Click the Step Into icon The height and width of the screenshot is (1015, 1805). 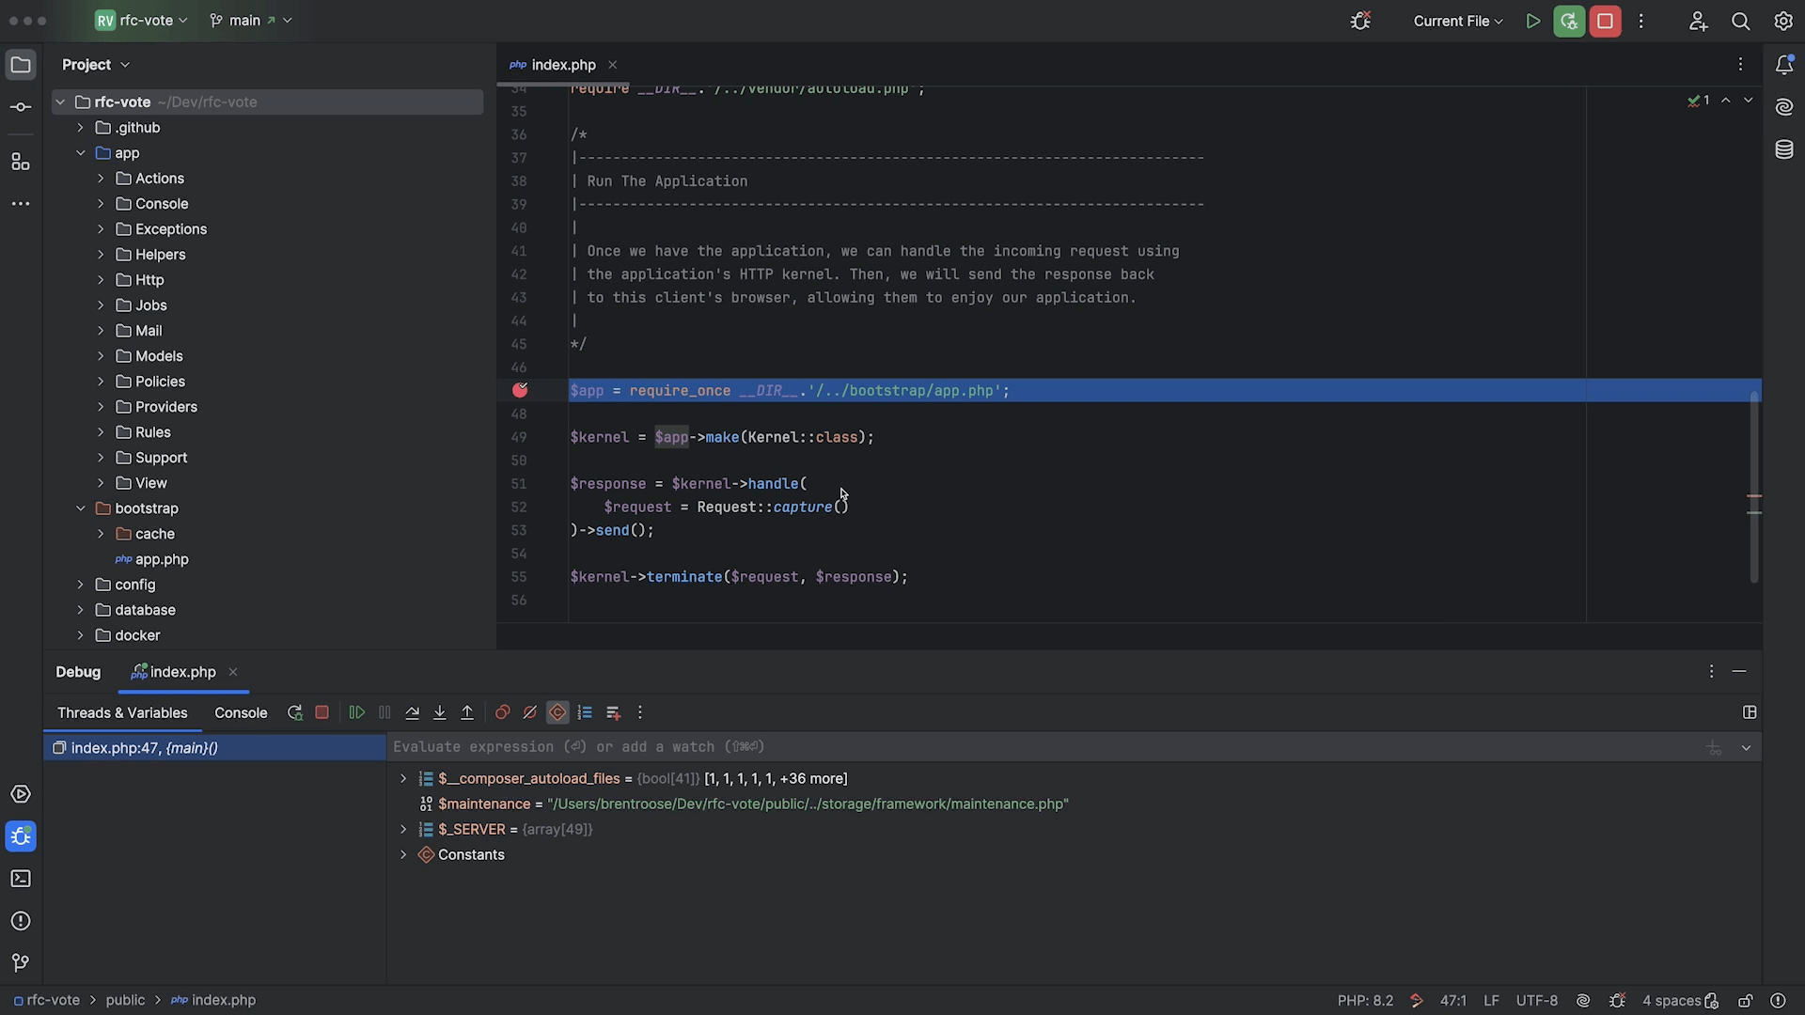[439, 713]
